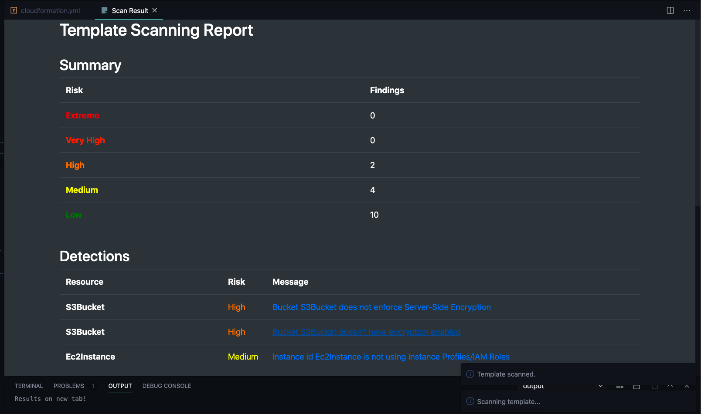Click the cloudformation.yml YAML file icon

(14, 10)
